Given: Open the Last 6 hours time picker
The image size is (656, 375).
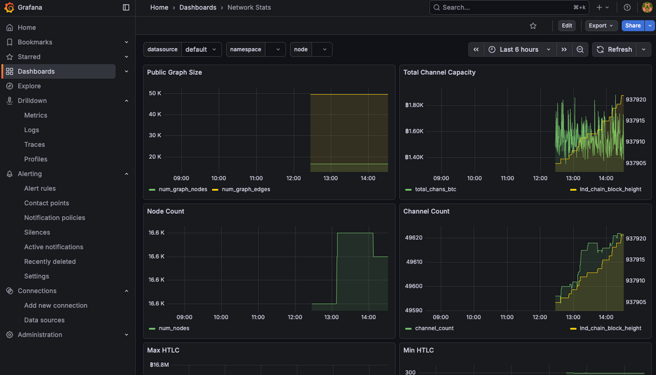Looking at the screenshot, I should point(519,49).
